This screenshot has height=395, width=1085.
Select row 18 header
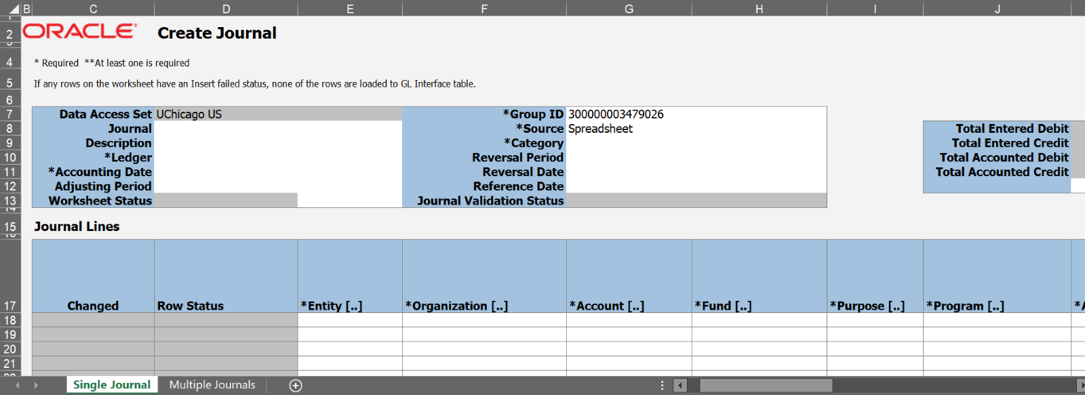10,320
